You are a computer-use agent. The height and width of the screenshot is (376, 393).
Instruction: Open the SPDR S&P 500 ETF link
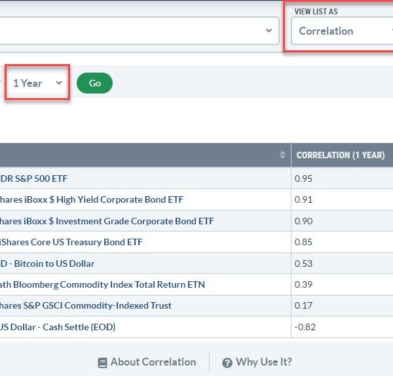coord(33,179)
